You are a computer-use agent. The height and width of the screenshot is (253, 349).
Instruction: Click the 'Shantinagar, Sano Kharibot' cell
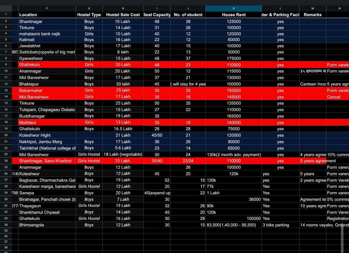[47, 161]
